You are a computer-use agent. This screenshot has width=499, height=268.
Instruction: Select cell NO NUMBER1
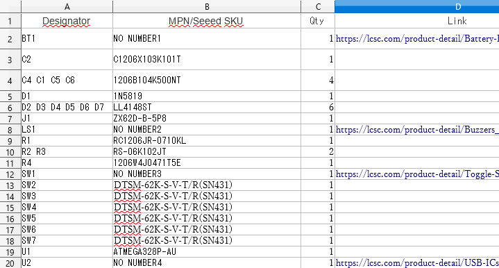pos(207,39)
